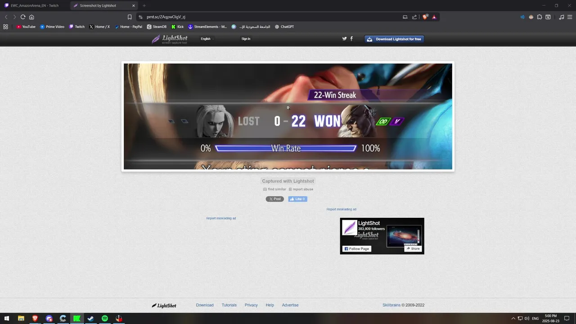
Task: Close the Screenshot by Lightshot tab
Action: click(133, 5)
